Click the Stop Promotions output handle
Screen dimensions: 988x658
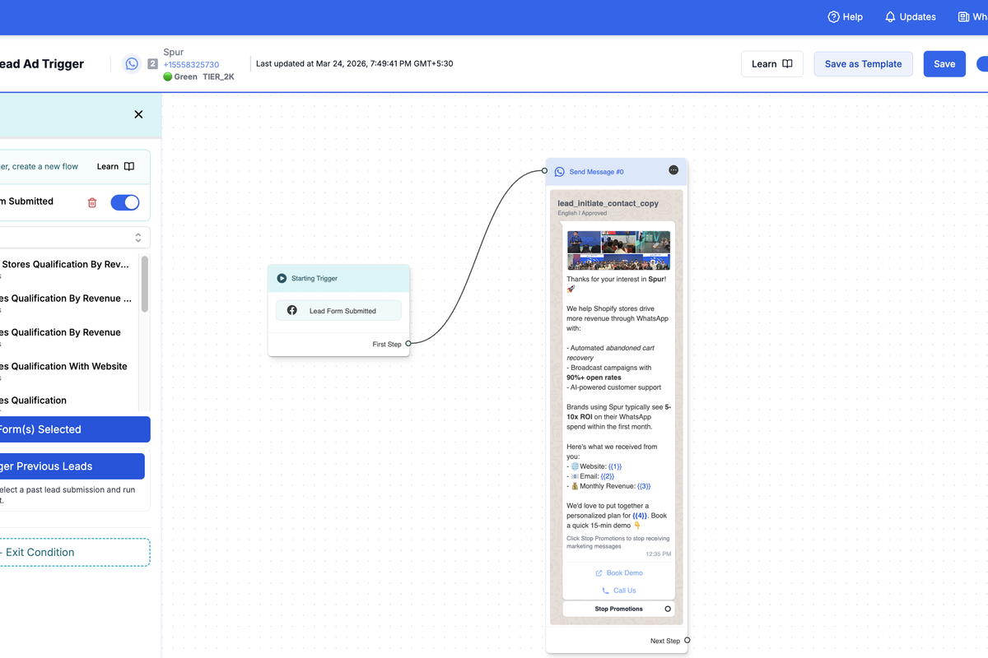point(668,609)
